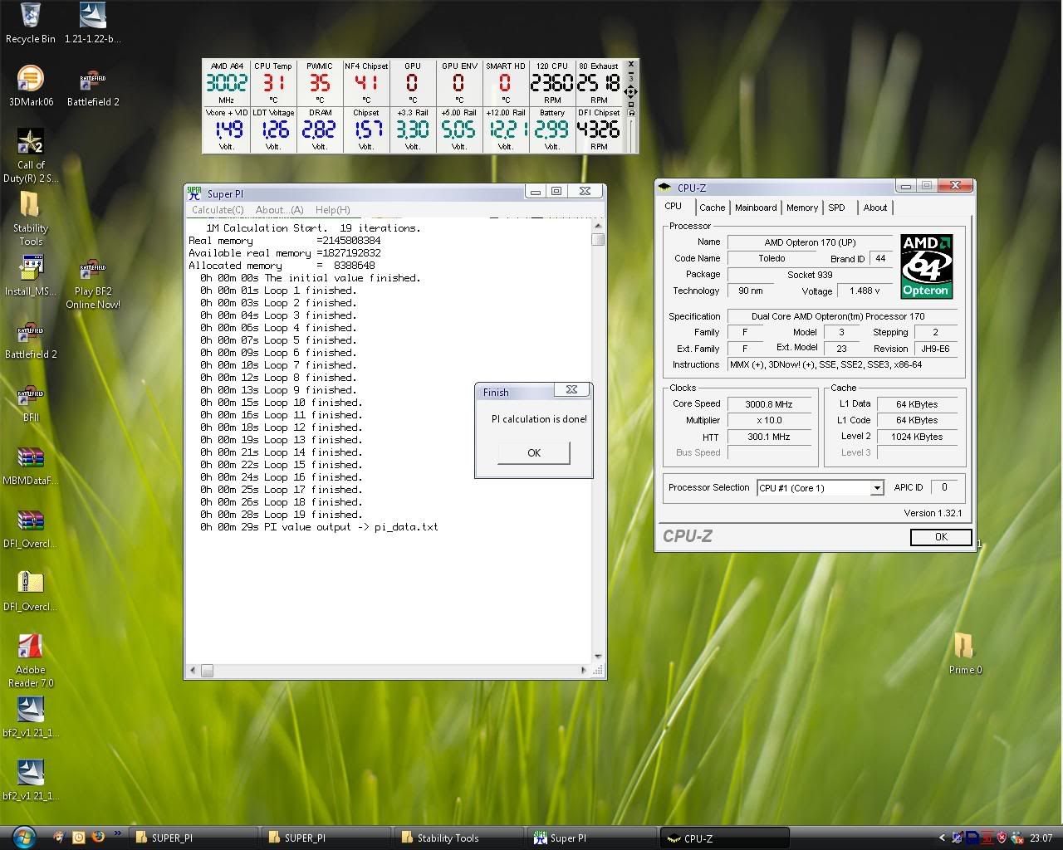Open the Calculate(C) menu in Super PI
The height and width of the screenshot is (850, 1063).
pyautogui.click(x=218, y=210)
